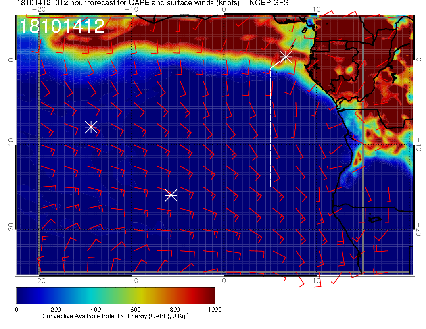The height and width of the screenshot is (329, 426).
Task: Click the southernmost white asterisk marker
Action: (x=171, y=195)
